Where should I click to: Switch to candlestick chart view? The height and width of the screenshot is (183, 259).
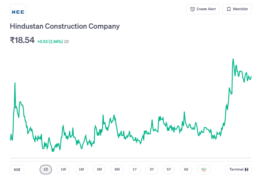(x=203, y=169)
